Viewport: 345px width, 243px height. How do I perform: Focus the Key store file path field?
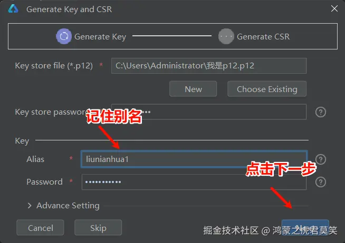tap(209, 66)
